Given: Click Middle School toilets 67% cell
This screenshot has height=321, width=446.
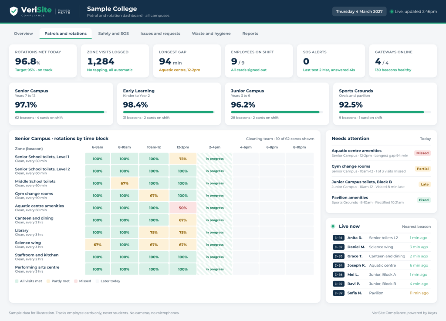Looking at the screenshot, I should click(125, 183).
